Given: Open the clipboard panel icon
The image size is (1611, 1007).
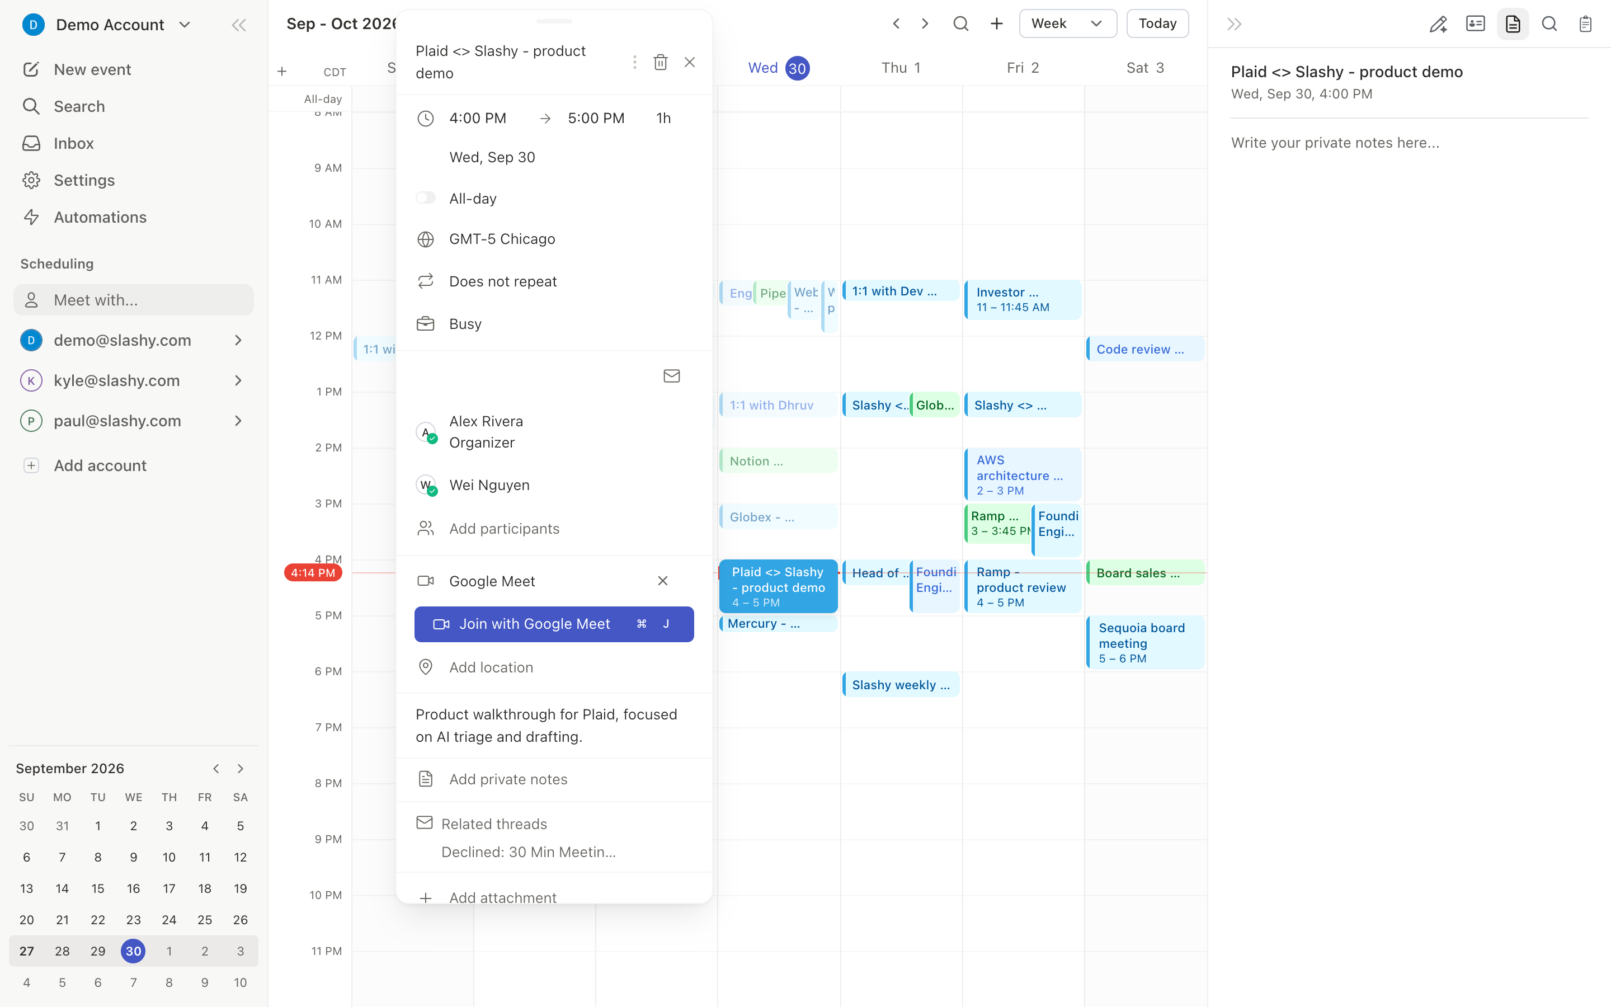Looking at the screenshot, I should click(x=1586, y=25).
